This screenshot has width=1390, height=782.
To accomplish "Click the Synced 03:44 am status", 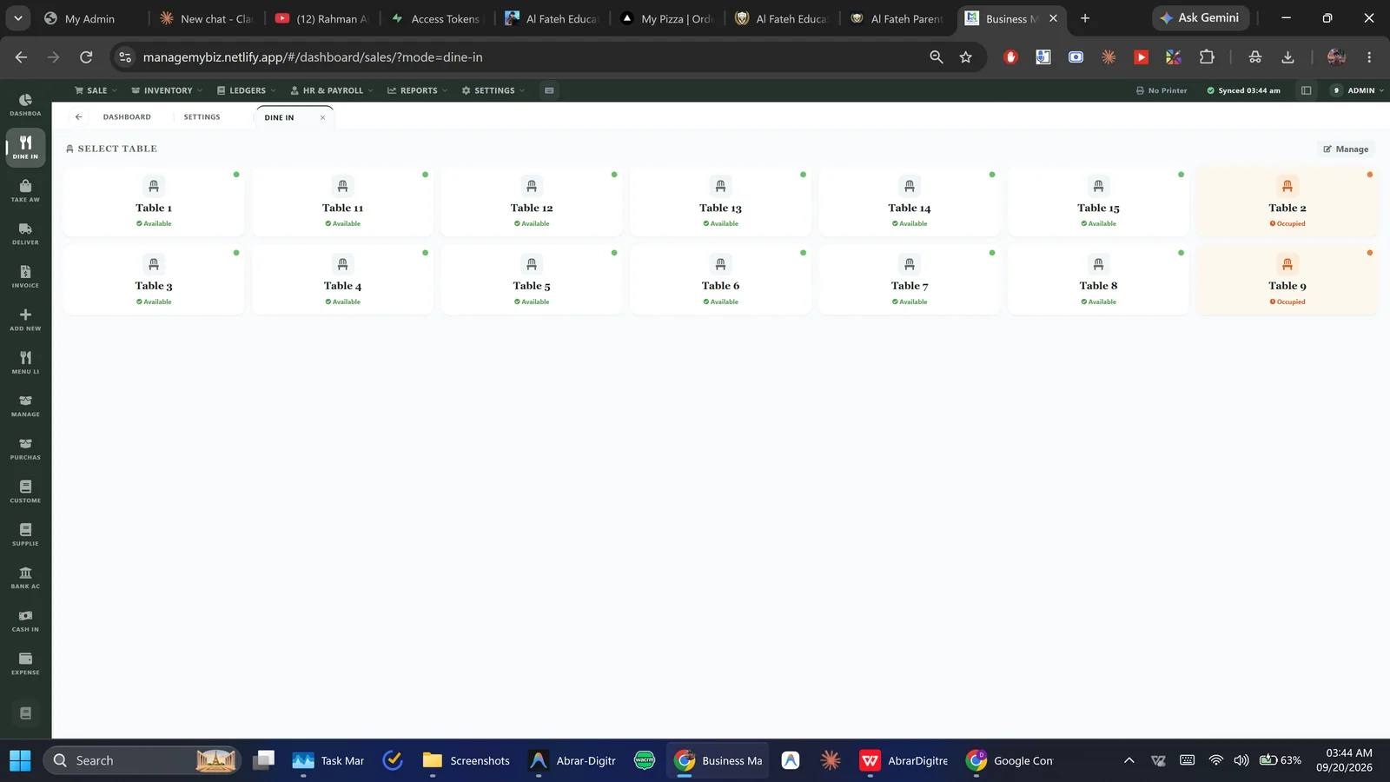I will pyautogui.click(x=1243, y=90).
